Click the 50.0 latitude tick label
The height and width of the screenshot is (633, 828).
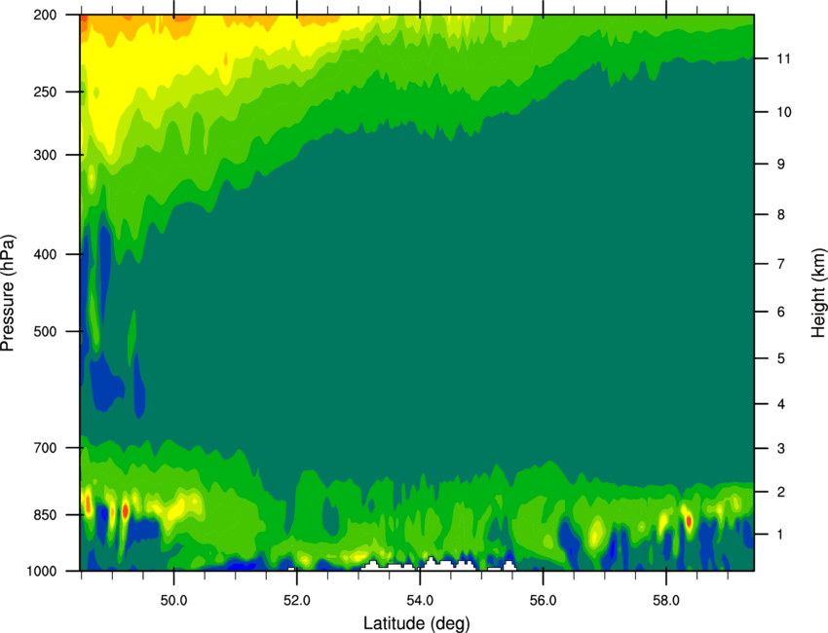[x=173, y=601]
